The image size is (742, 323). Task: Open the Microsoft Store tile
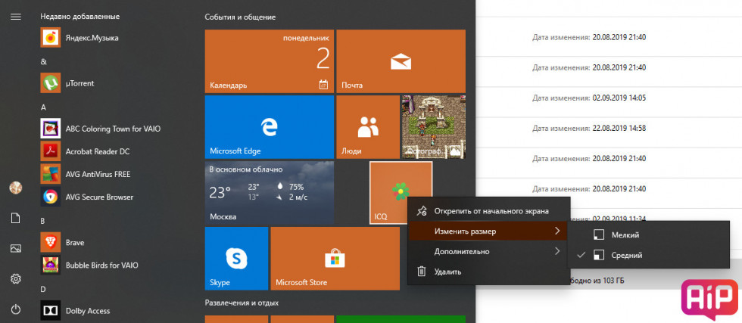pos(335,258)
